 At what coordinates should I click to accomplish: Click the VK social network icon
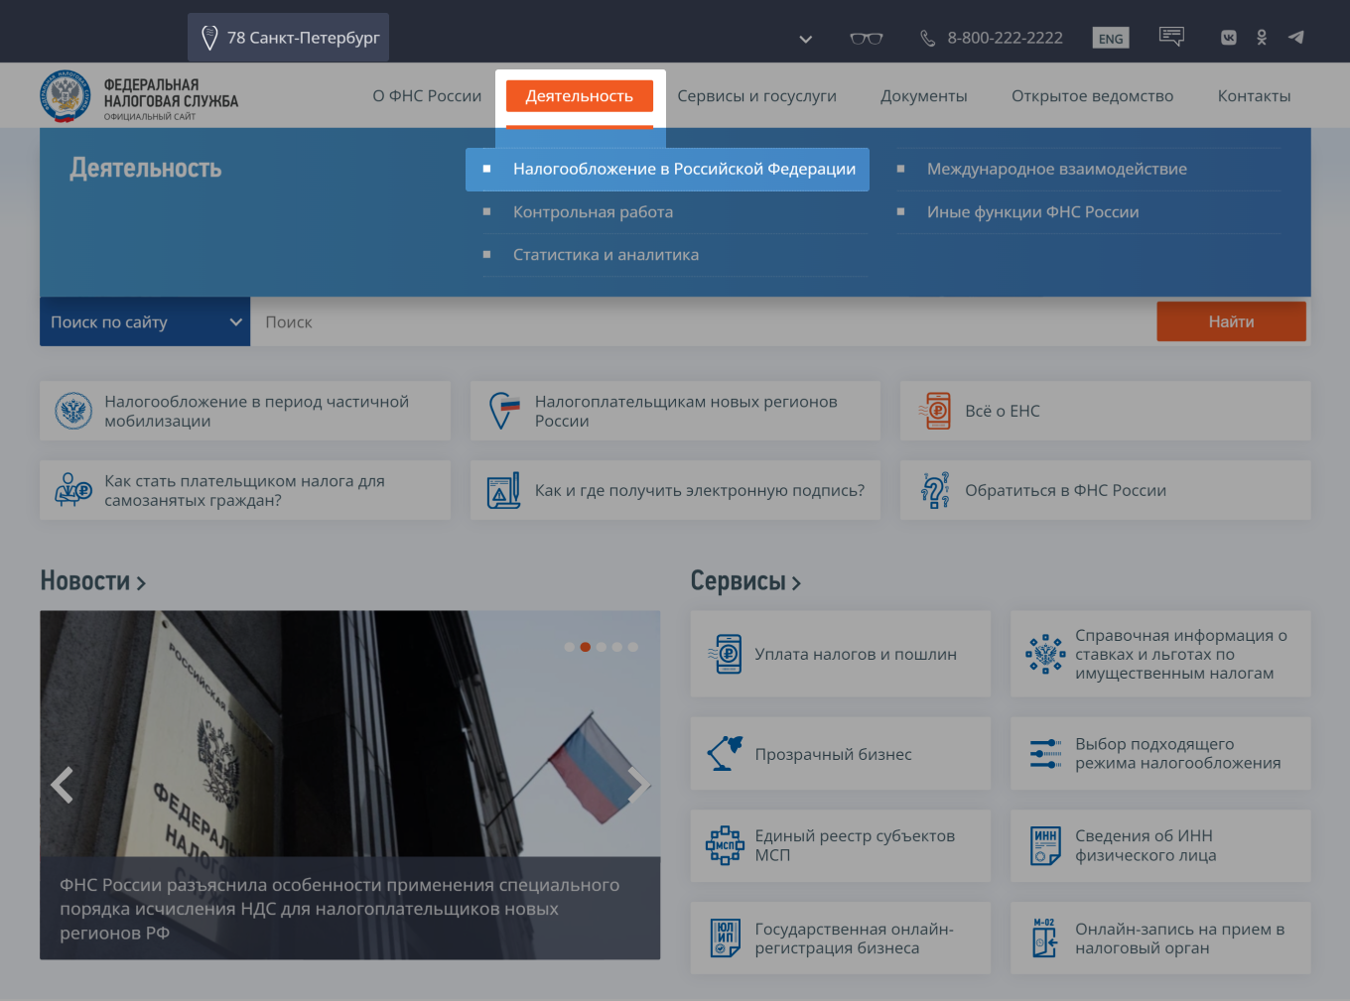tap(1228, 38)
